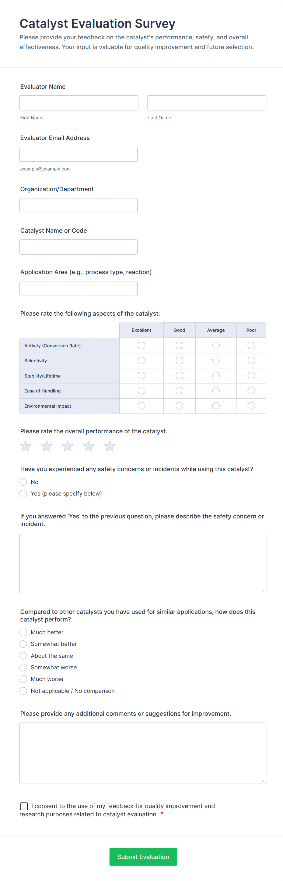Choose 'Not applicable / No comparison'
Viewport: 283px width, 881px height.
click(23, 691)
